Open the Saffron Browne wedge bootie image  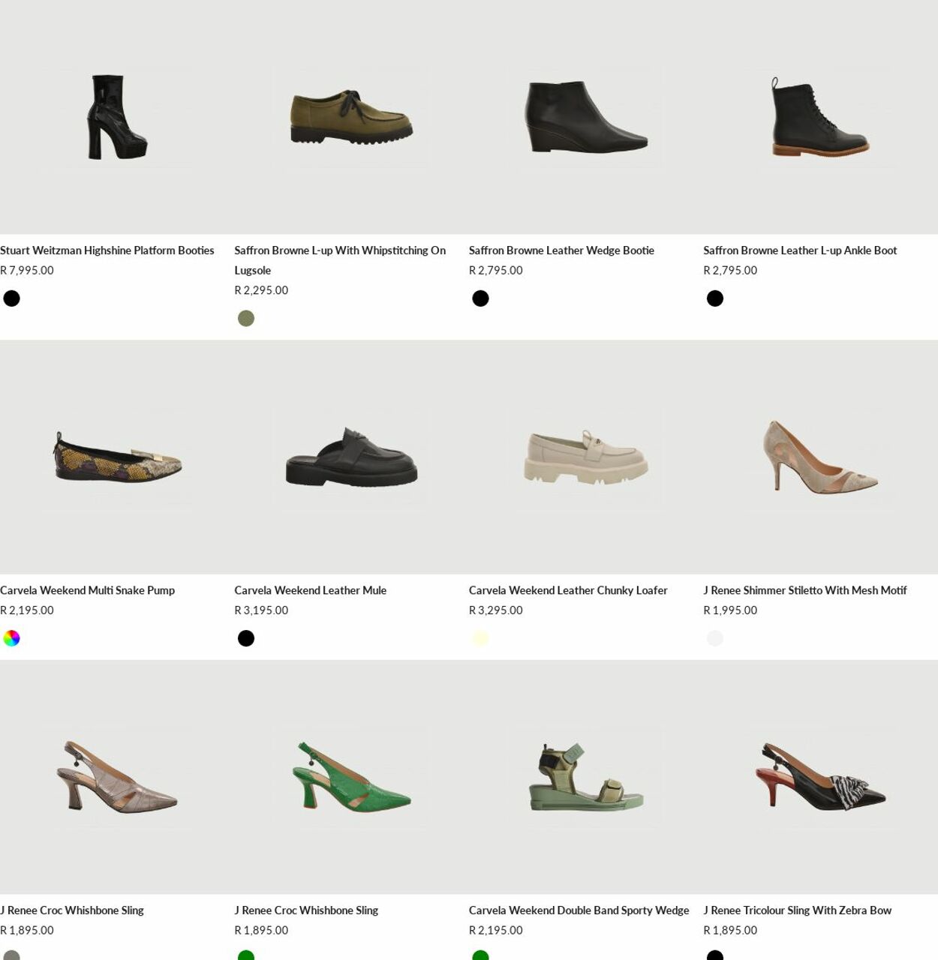(586, 117)
